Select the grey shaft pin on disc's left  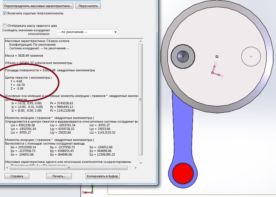click(x=183, y=57)
